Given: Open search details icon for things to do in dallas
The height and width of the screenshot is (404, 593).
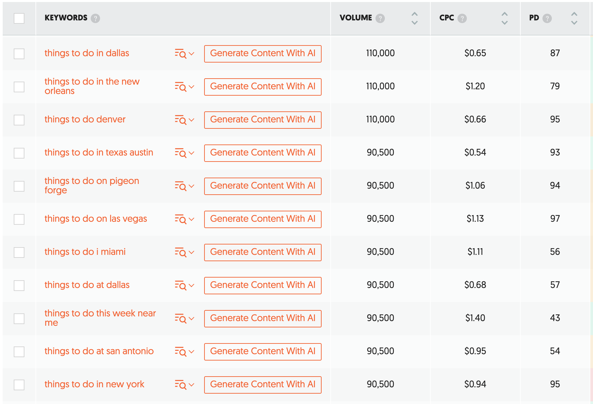Looking at the screenshot, I should pos(180,54).
